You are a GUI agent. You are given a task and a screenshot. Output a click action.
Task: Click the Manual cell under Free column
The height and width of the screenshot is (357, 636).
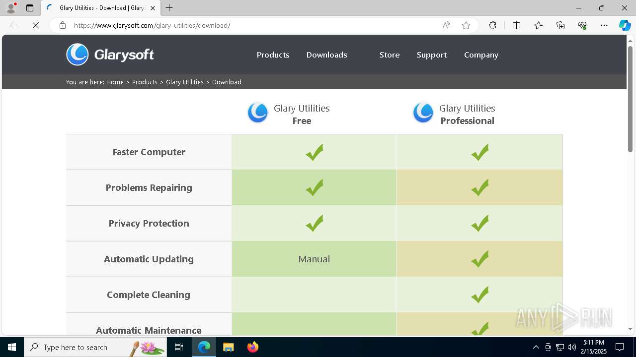314,259
